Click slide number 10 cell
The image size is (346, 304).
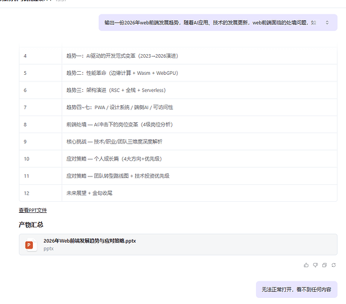(x=41, y=159)
